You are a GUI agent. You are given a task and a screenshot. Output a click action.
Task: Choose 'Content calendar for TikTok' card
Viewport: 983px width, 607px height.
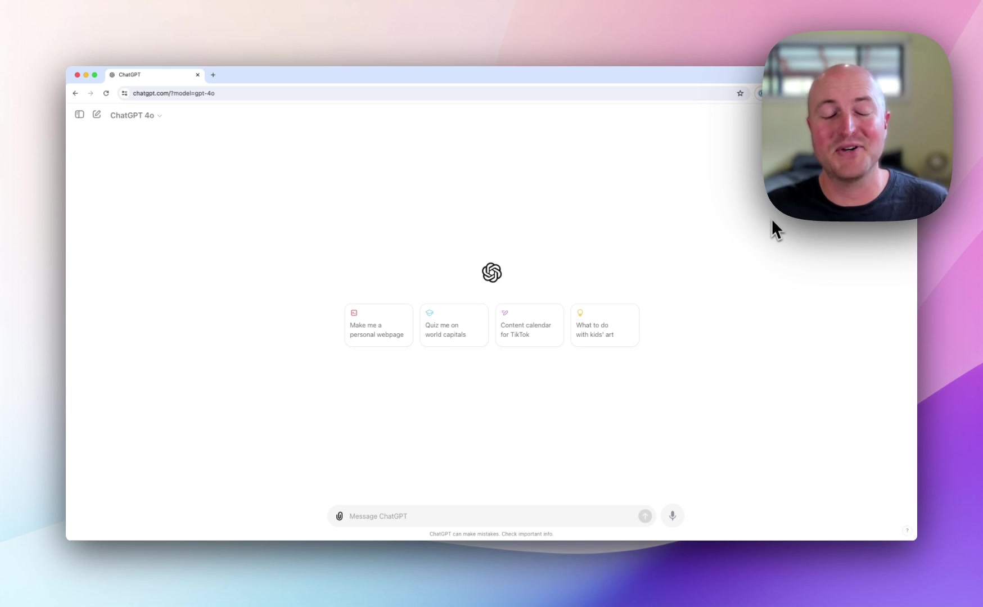pyautogui.click(x=529, y=325)
